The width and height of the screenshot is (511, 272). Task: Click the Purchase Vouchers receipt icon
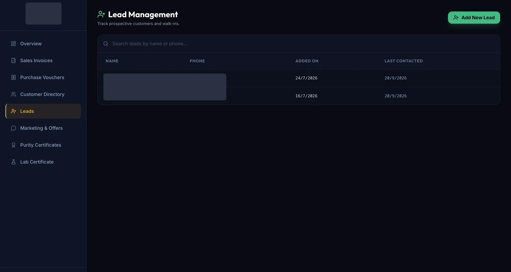pos(13,78)
